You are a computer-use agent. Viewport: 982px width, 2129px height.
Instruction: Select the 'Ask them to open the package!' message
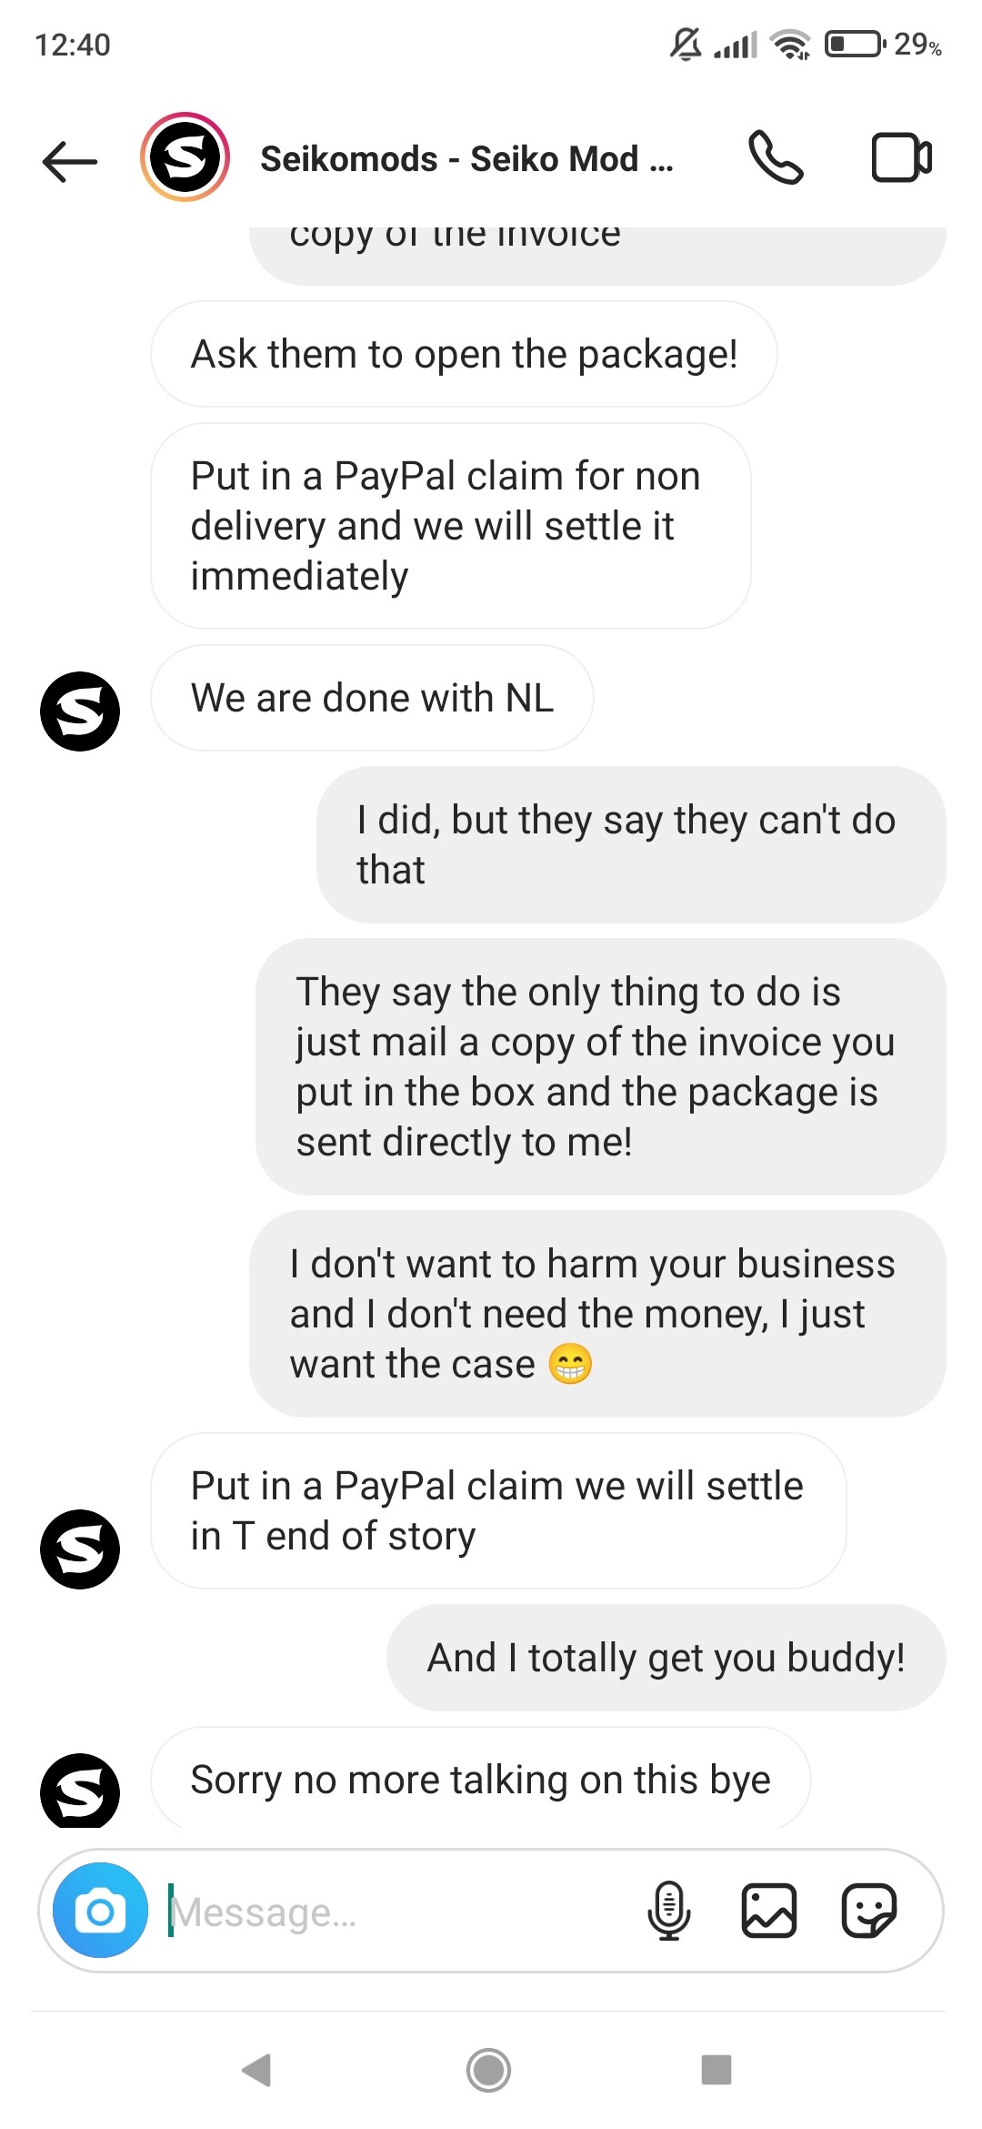coord(464,354)
